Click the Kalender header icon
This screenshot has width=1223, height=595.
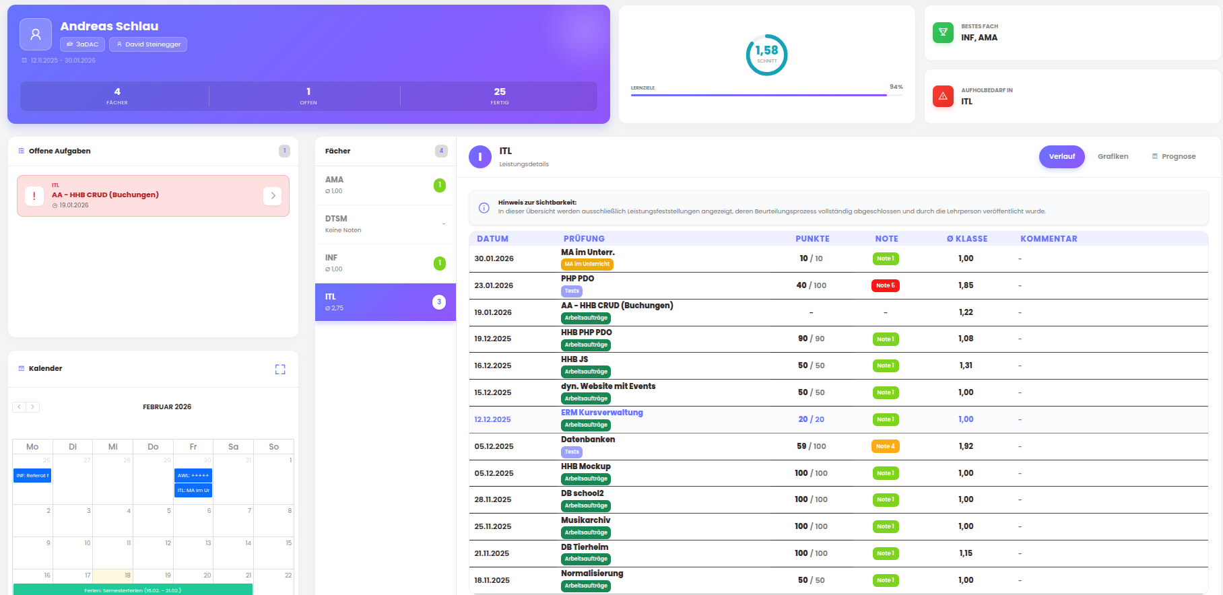click(x=22, y=368)
